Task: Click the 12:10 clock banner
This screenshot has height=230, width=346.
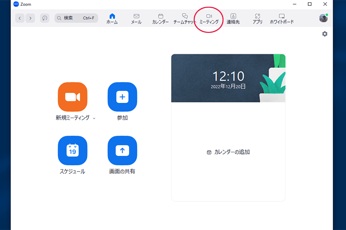Action: pos(228,78)
